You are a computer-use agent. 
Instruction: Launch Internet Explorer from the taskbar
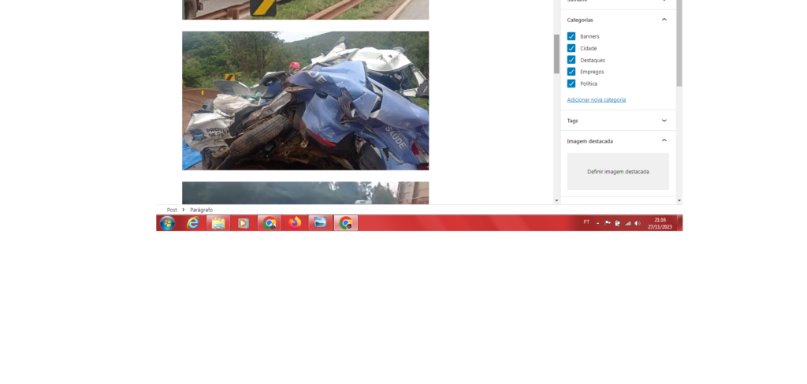(x=192, y=223)
